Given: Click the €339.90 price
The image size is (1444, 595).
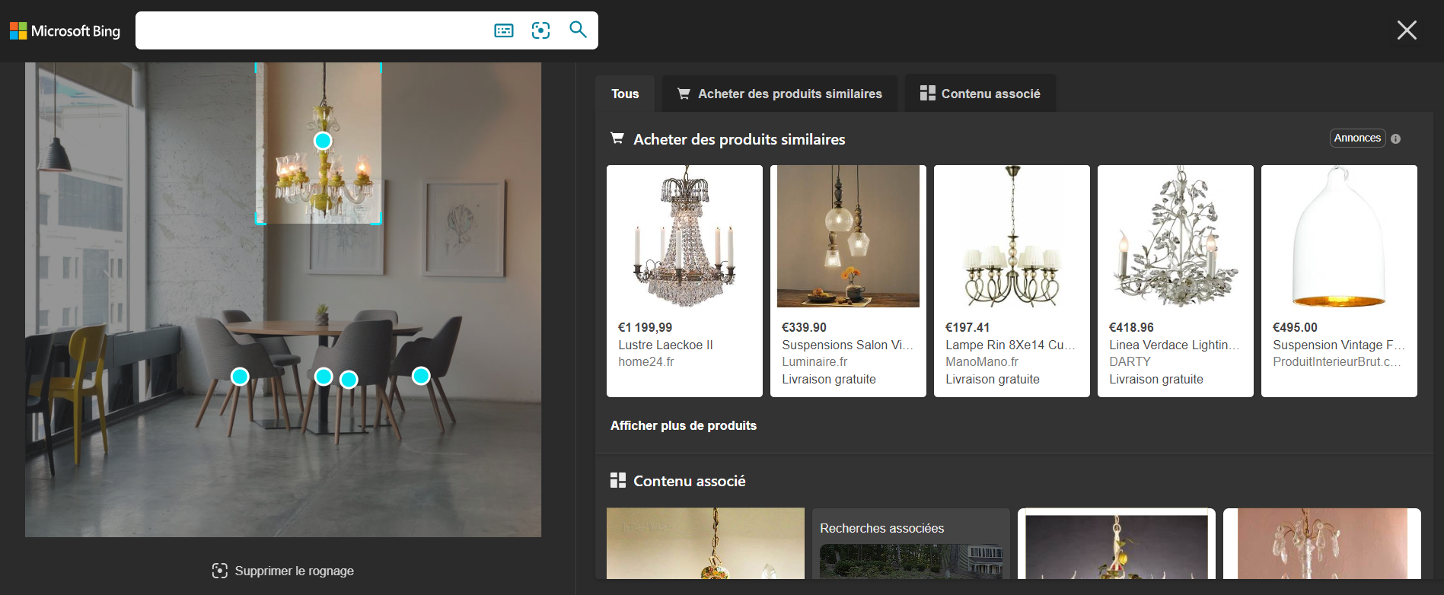Looking at the screenshot, I should pyautogui.click(x=804, y=327).
